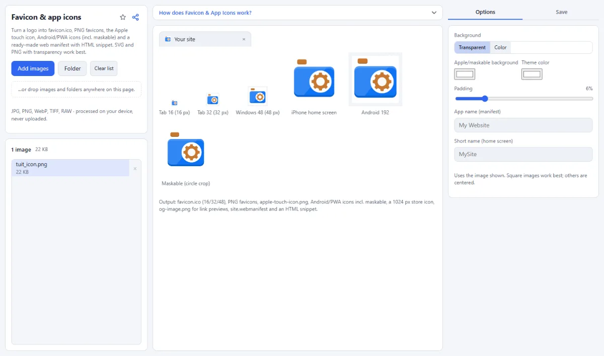Open the Theme color picker
604x356 pixels.
point(532,74)
